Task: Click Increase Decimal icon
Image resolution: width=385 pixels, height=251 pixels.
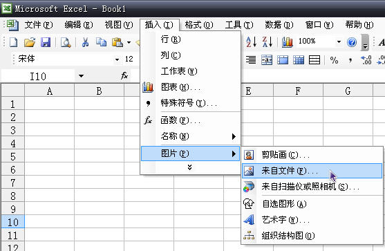Action: 366,60
